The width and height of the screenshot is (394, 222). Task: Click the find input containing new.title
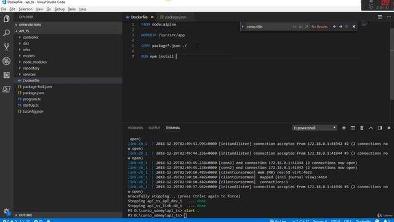click(x=268, y=27)
